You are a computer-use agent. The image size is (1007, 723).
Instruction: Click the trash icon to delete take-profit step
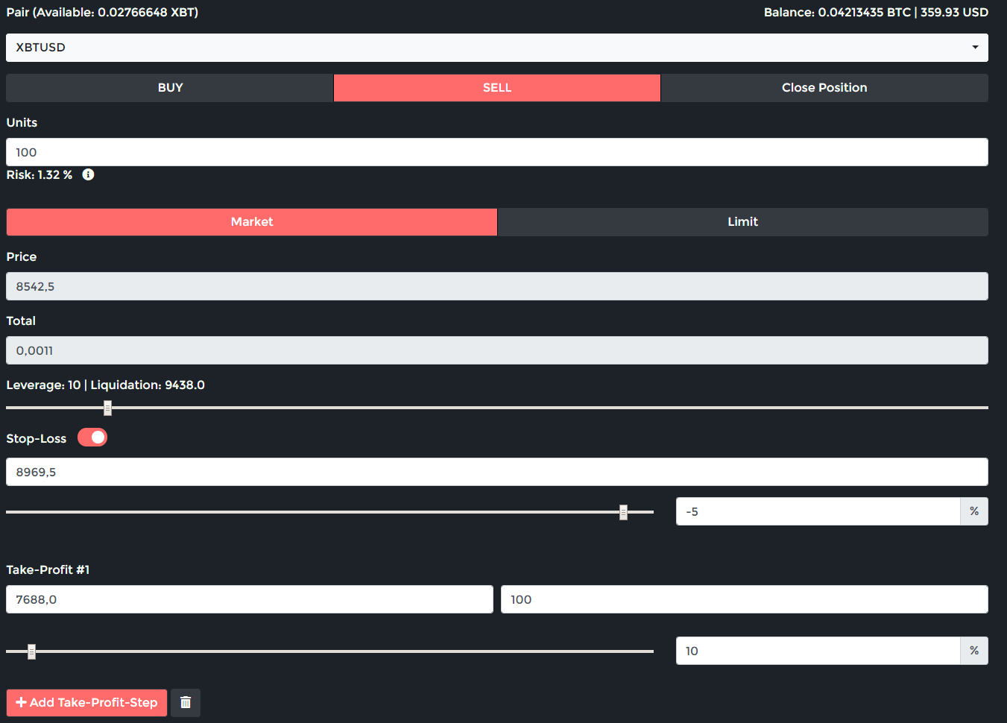click(186, 702)
